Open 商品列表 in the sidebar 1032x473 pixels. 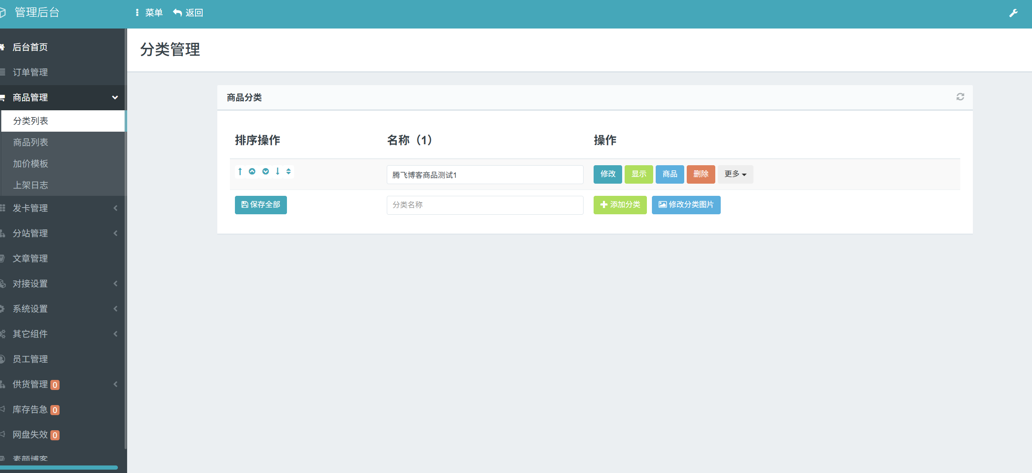click(31, 143)
